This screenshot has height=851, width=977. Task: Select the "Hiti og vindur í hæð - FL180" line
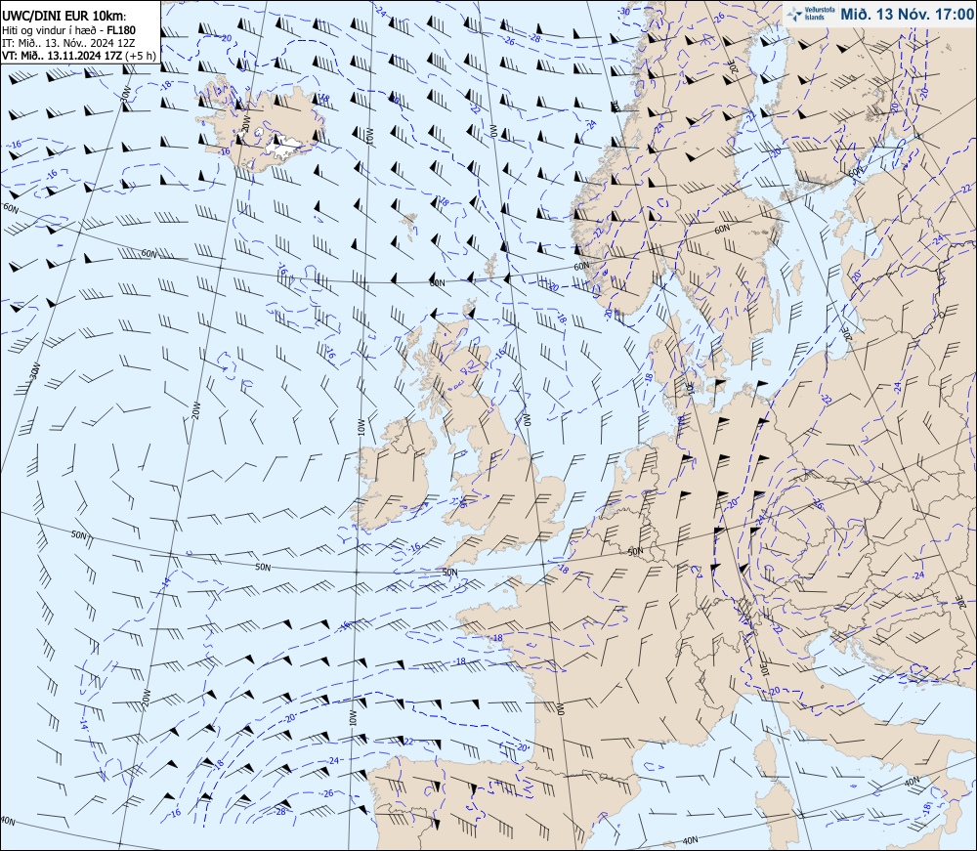click(69, 30)
